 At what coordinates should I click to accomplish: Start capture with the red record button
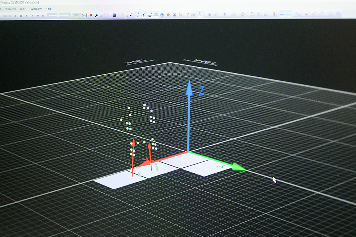coord(91,15)
